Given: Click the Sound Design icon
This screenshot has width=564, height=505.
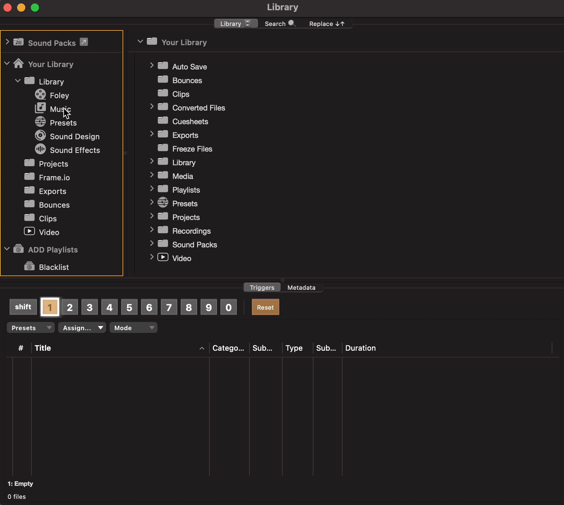Looking at the screenshot, I should point(40,135).
